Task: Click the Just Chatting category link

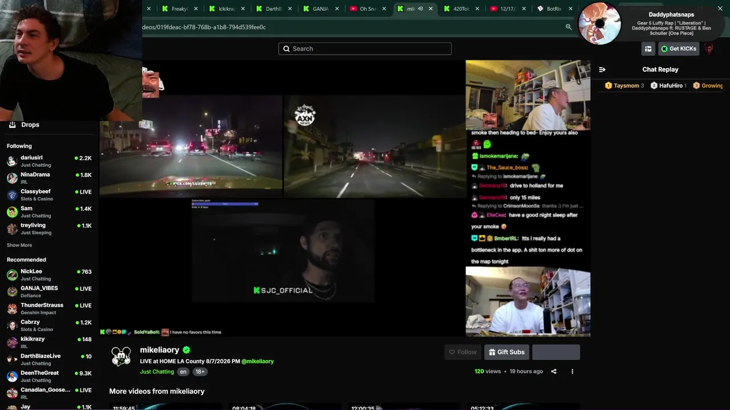Action: pyautogui.click(x=157, y=372)
